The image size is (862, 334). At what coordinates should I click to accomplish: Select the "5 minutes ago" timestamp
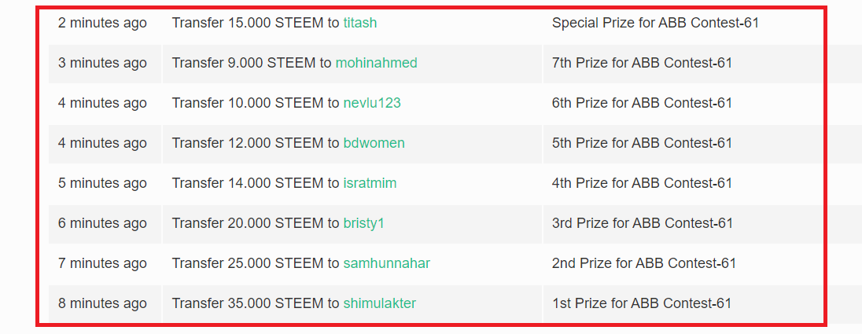coord(102,183)
